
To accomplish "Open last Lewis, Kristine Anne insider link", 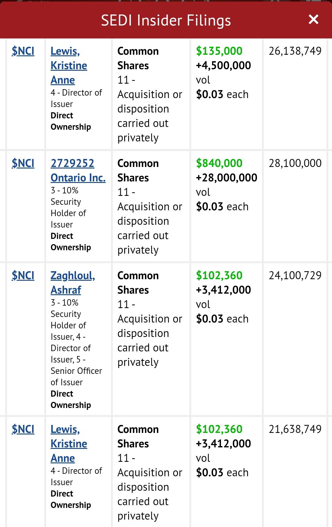I will [x=69, y=444].
